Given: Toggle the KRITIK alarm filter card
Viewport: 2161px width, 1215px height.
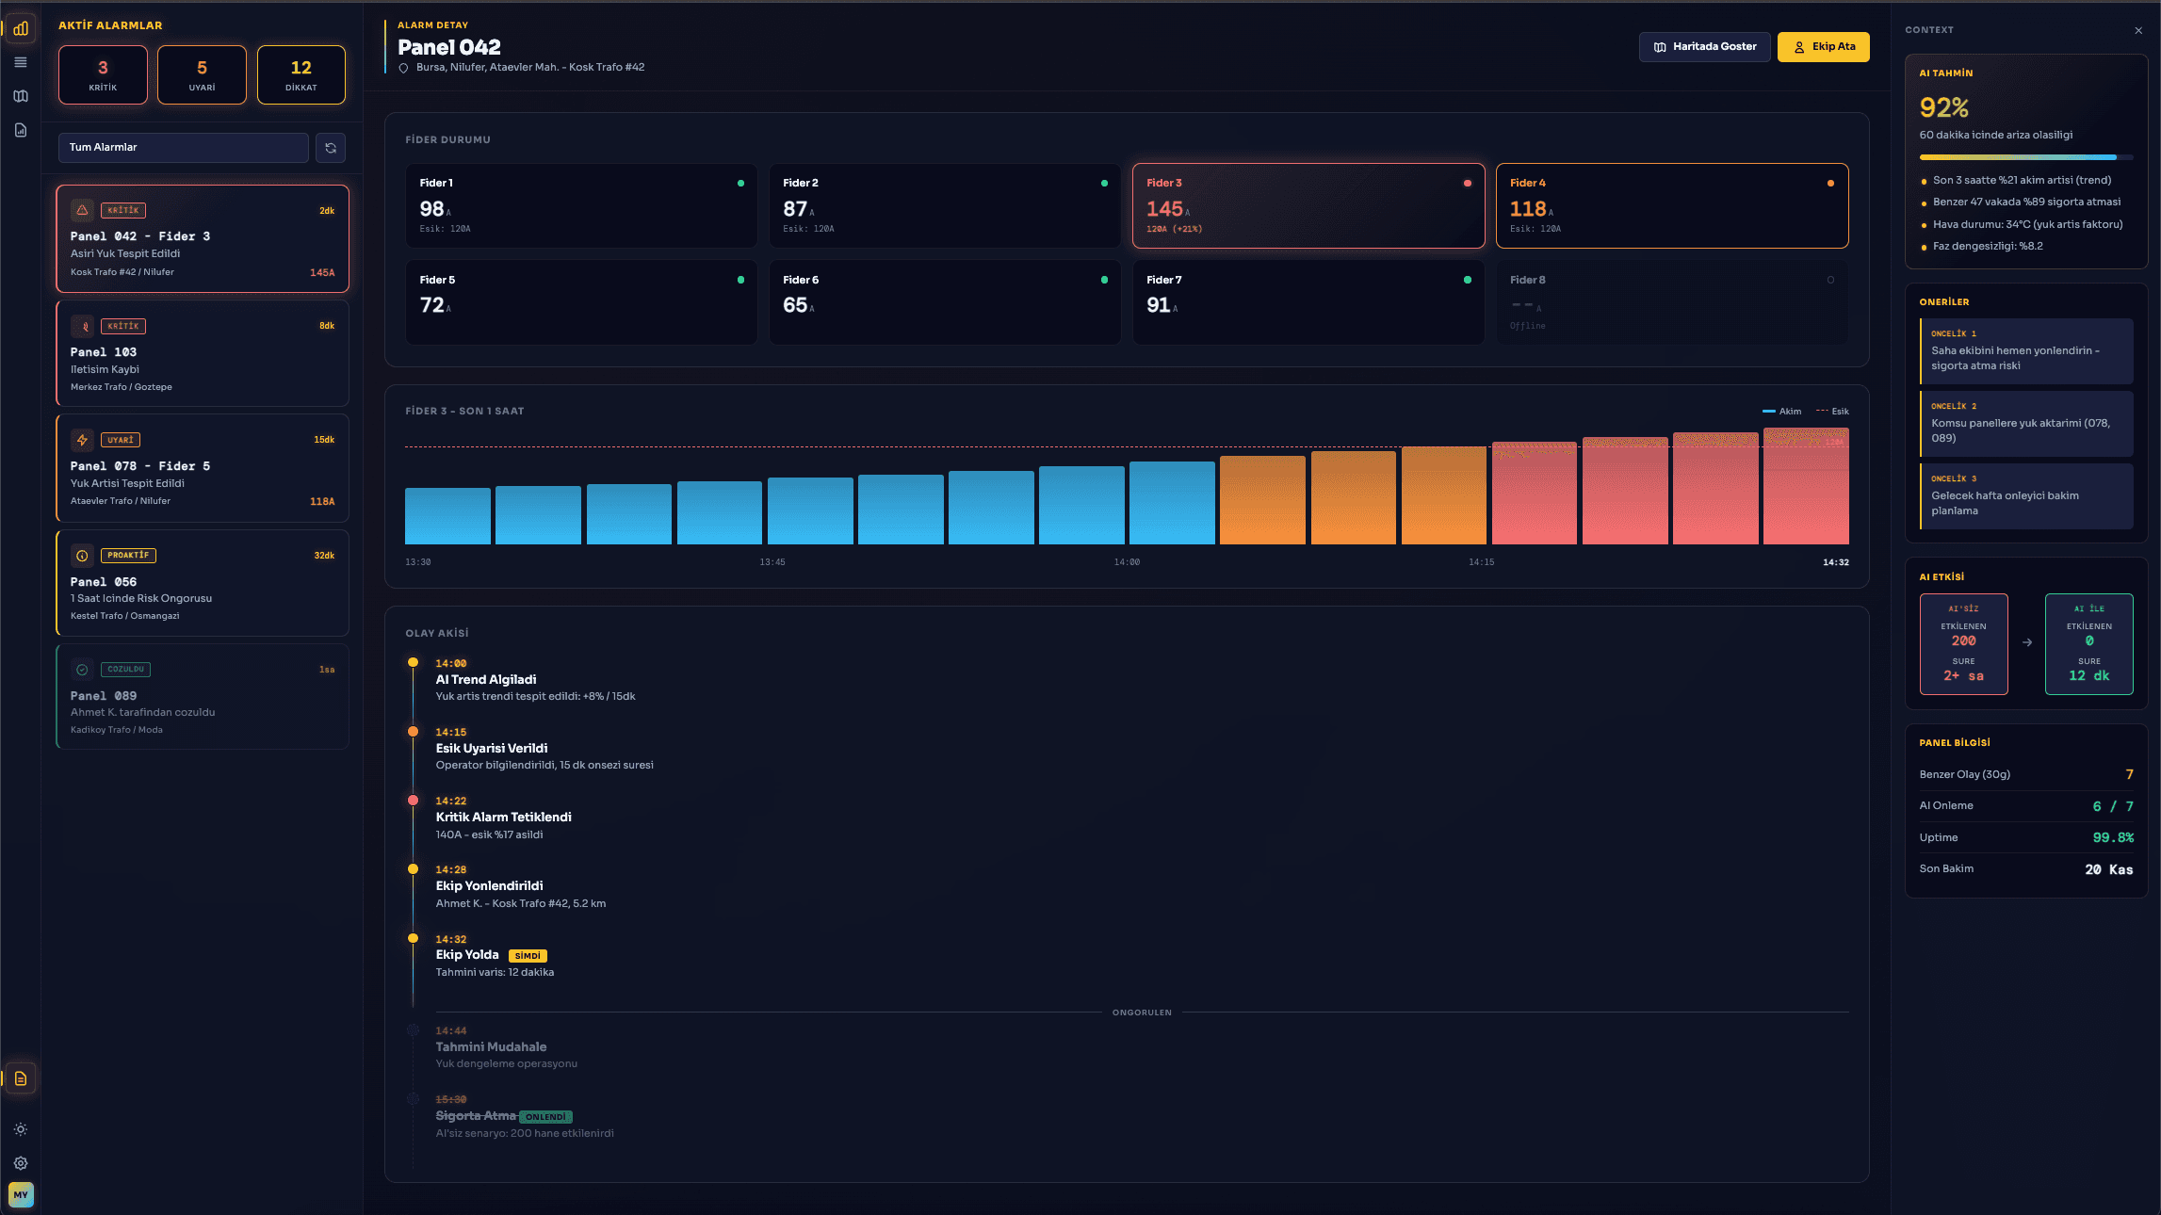Looking at the screenshot, I should 102,74.
